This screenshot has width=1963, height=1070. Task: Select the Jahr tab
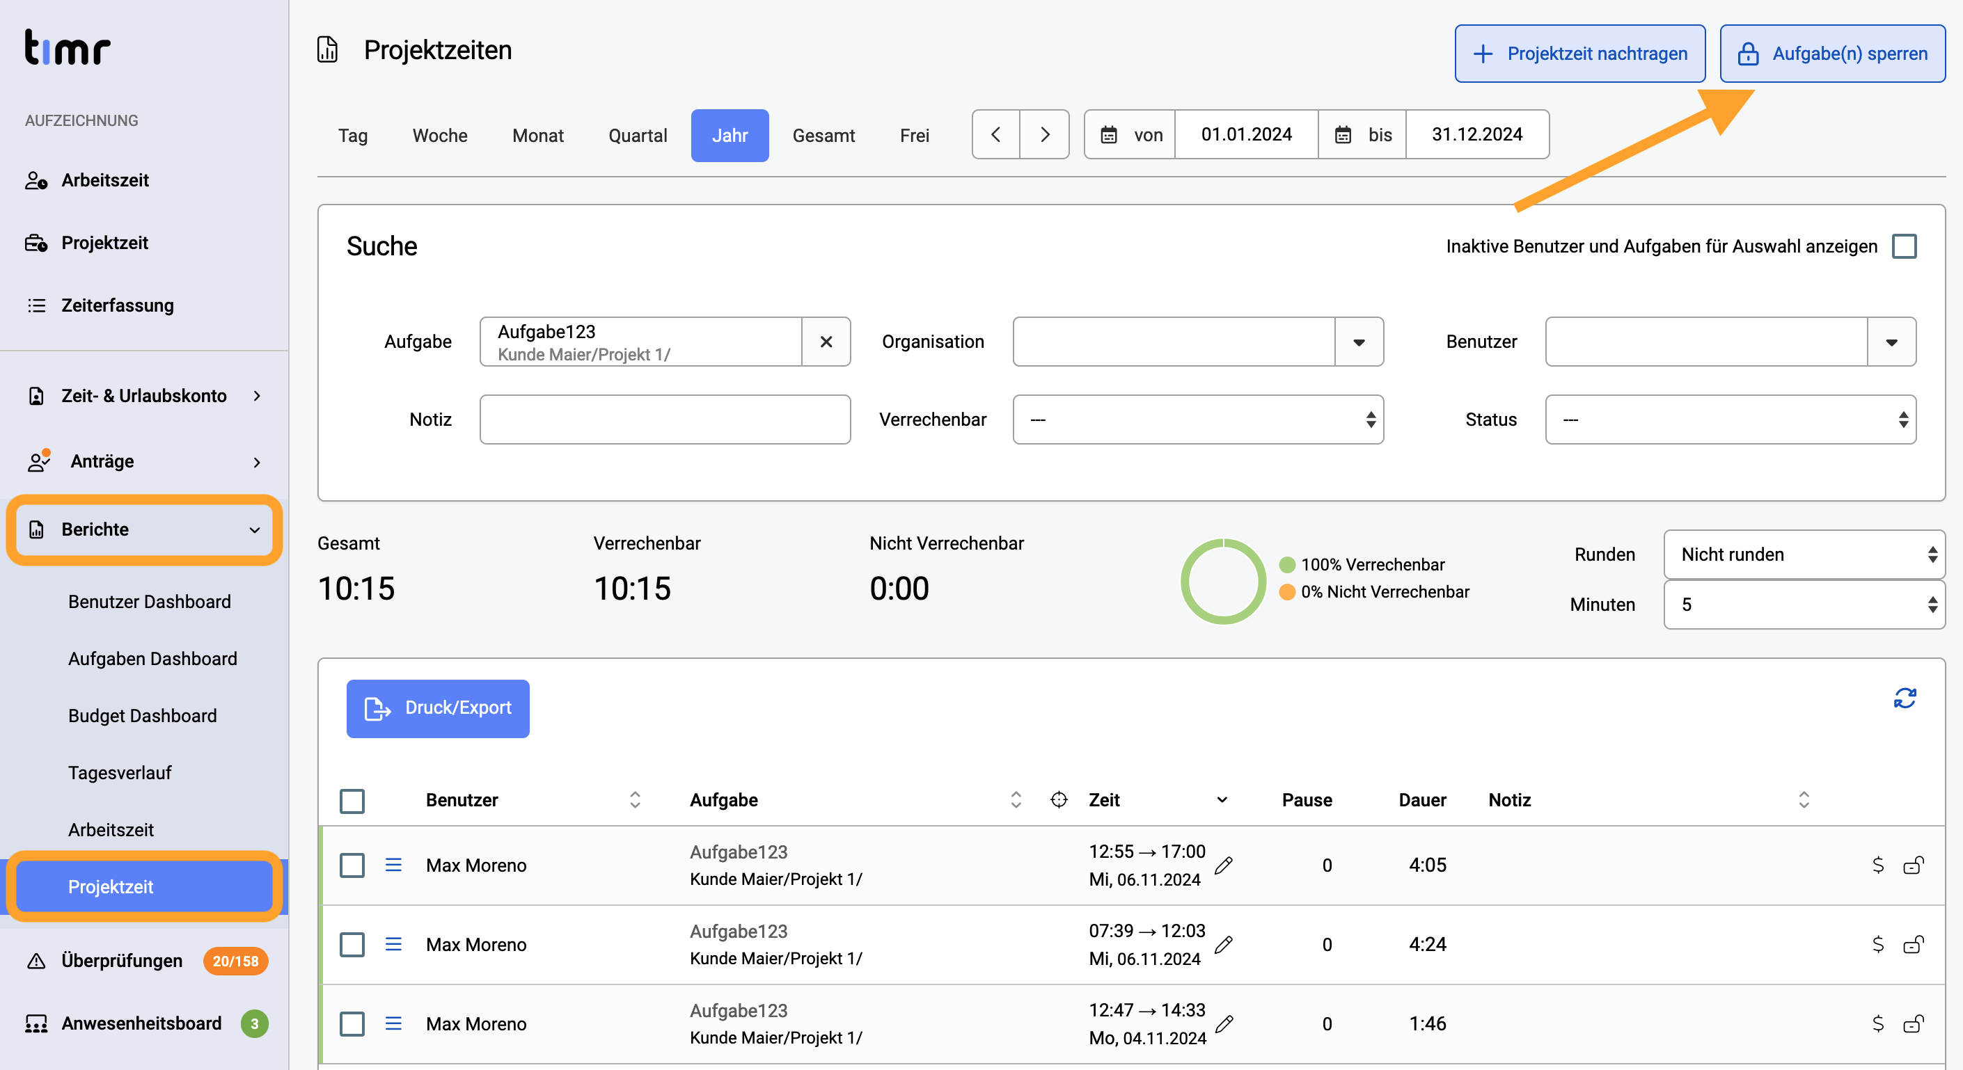point(730,136)
